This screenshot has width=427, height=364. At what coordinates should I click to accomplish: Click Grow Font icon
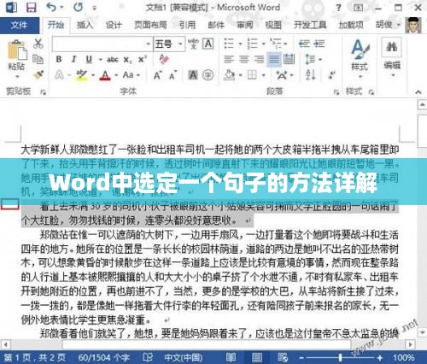point(157,75)
